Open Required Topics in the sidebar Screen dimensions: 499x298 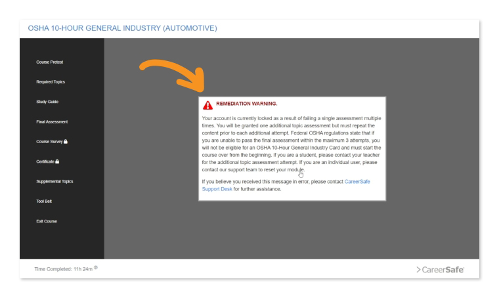[x=51, y=82]
